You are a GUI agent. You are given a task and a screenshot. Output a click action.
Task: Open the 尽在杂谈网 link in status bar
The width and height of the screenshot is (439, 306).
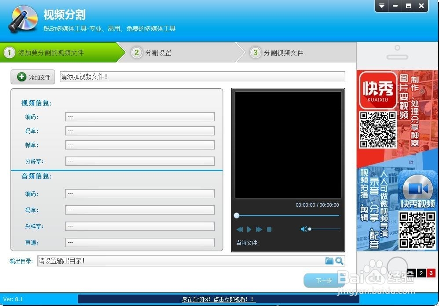219,299
